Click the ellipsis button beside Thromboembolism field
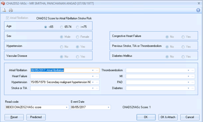This screenshot has width=203, height=122. click(x=193, y=70)
